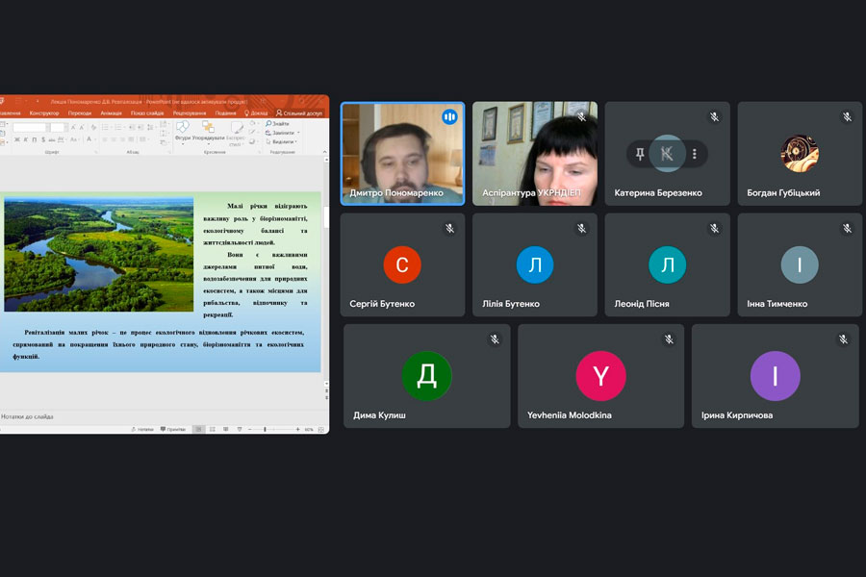This screenshot has height=577, width=866.
Task: Select Yevheniia Molodkina's participant tile
Action: tap(600, 376)
